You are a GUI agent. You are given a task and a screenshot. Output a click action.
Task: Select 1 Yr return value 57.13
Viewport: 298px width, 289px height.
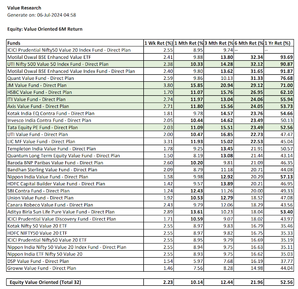pyautogui.click(x=287, y=177)
